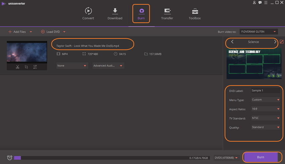Open the Aspect Ratio dropdown
The image size is (285, 164).
coord(265,109)
